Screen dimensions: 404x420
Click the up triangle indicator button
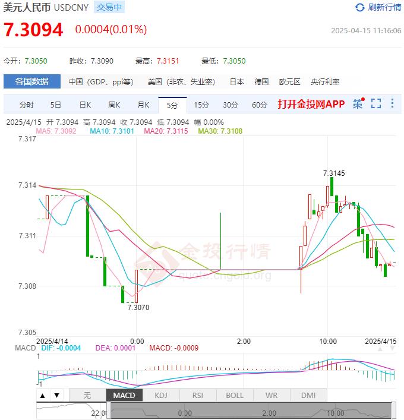click(x=43, y=396)
